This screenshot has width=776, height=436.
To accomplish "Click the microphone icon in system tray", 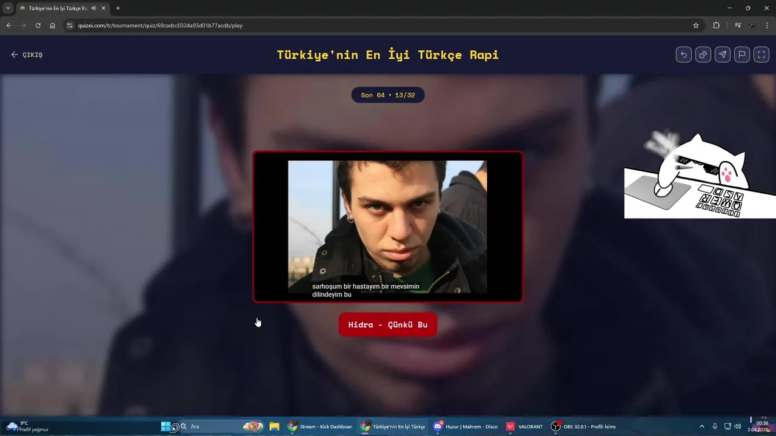I will [715, 426].
